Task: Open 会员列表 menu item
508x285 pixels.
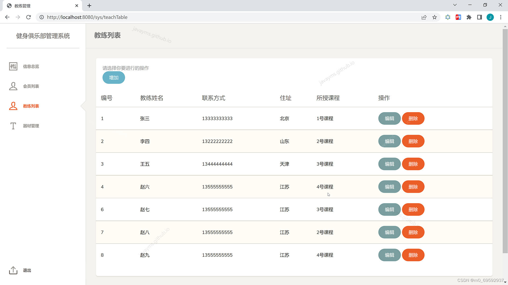Action: click(31, 86)
